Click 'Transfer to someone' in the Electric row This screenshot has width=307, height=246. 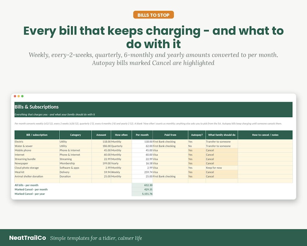click(222, 142)
